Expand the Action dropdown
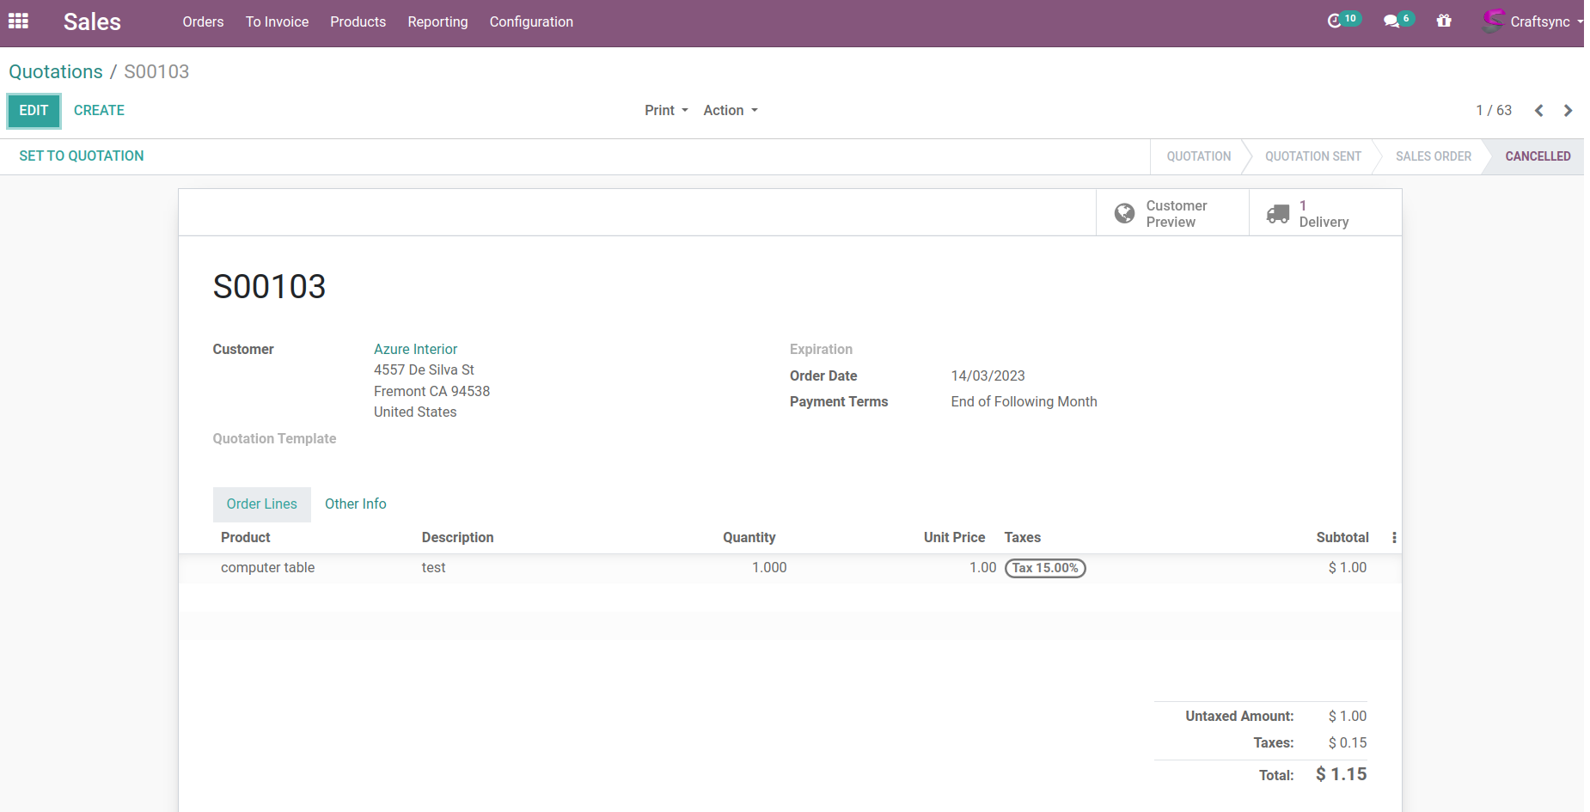Screen dimensions: 1590x812 point(730,110)
